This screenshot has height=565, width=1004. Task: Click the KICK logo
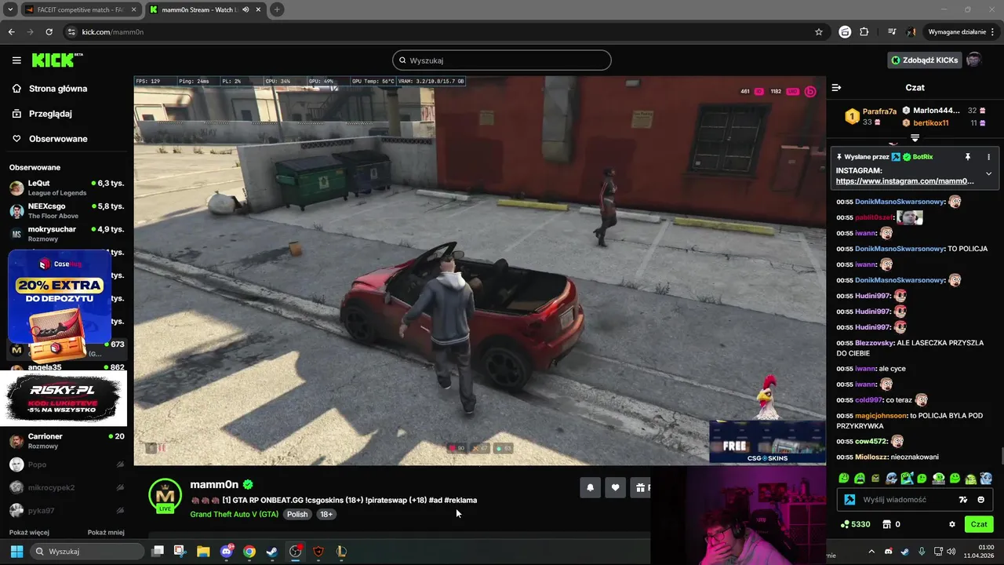[x=57, y=60]
